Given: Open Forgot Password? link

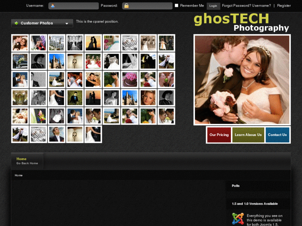Looking at the screenshot, I should pyautogui.click(x=236, y=5).
